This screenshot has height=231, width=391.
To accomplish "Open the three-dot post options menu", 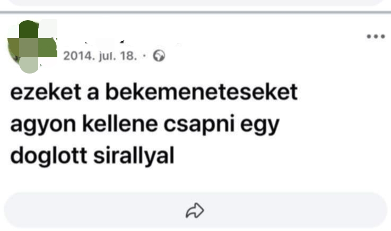I will point(376,36).
